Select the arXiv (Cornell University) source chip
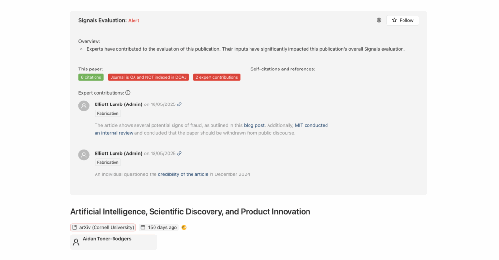 [103, 227]
